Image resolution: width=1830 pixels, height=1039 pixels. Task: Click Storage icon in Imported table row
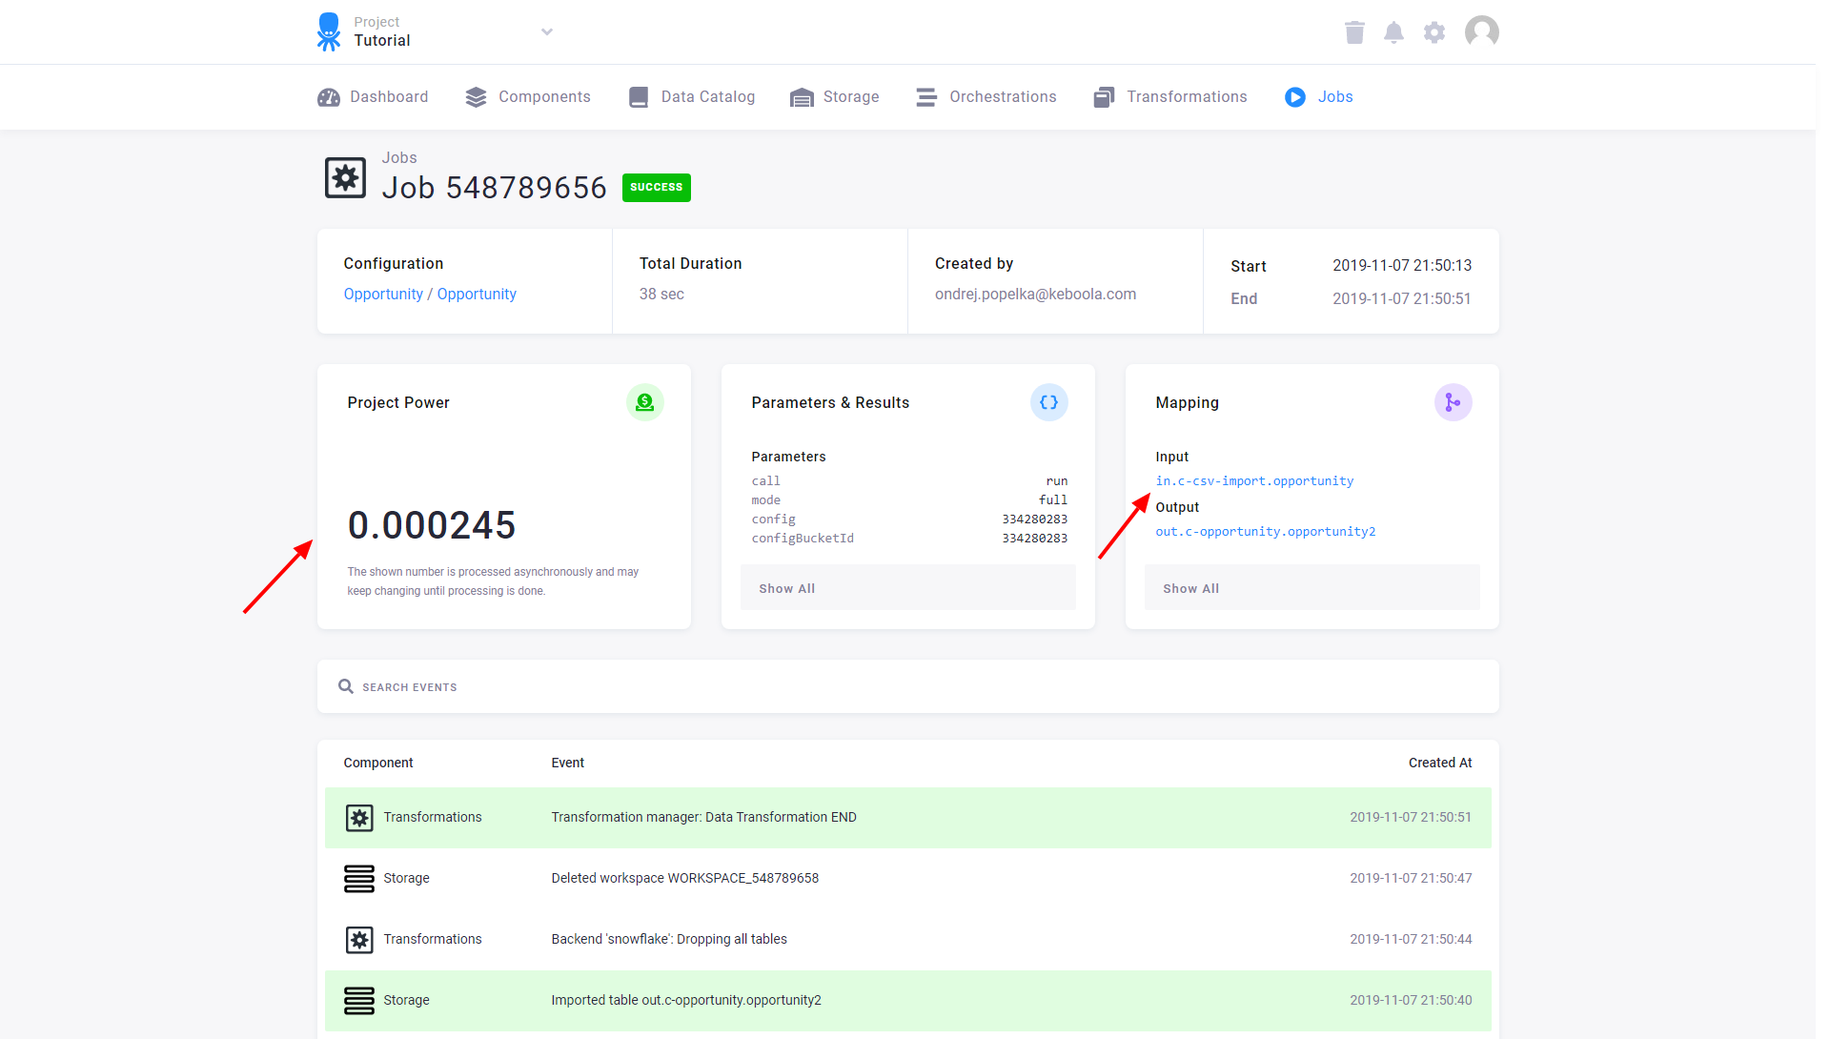point(359,1001)
